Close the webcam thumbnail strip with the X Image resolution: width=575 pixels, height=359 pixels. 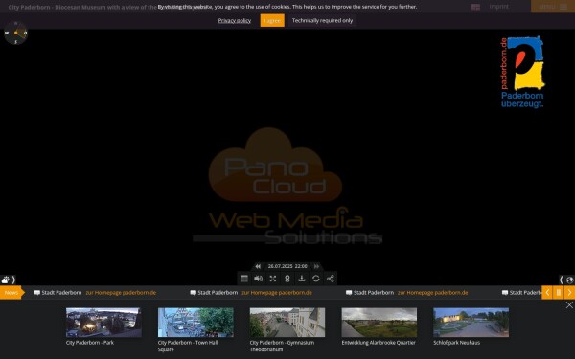tap(569, 305)
